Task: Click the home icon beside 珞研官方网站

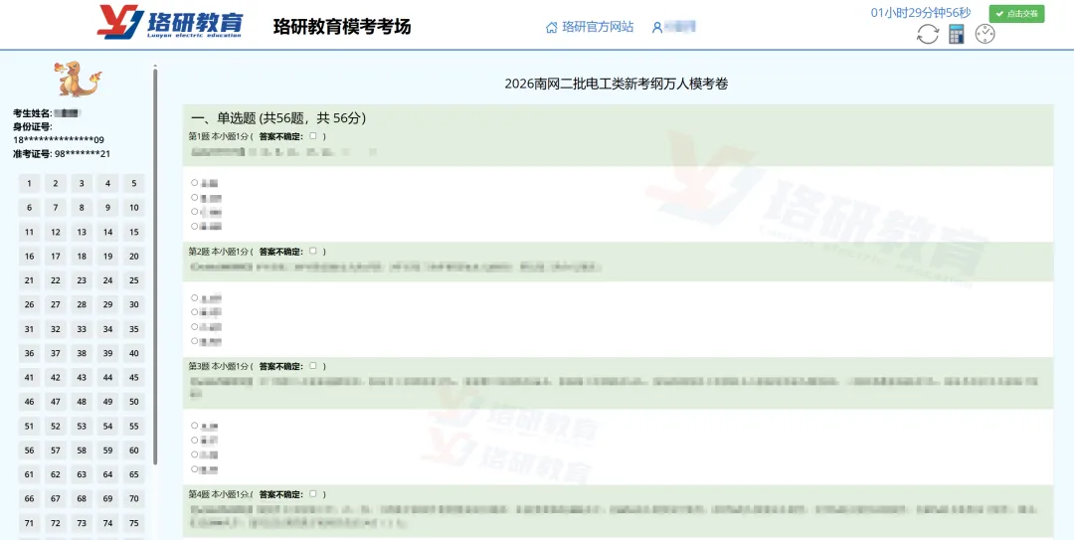Action: [x=551, y=28]
